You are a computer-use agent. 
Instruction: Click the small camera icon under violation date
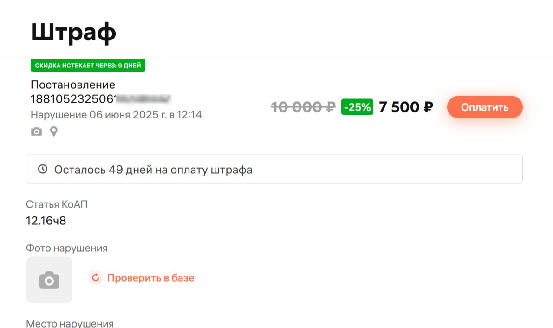click(x=36, y=132)
